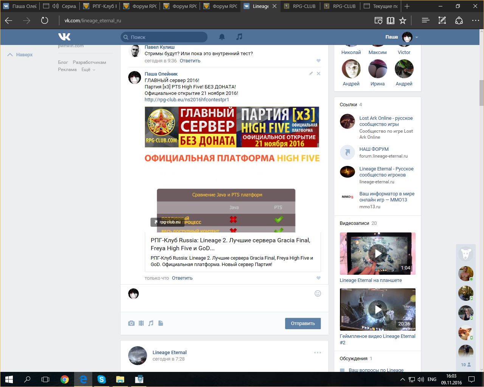Switch to the Паша Олейник browser tab

[20, 6]
